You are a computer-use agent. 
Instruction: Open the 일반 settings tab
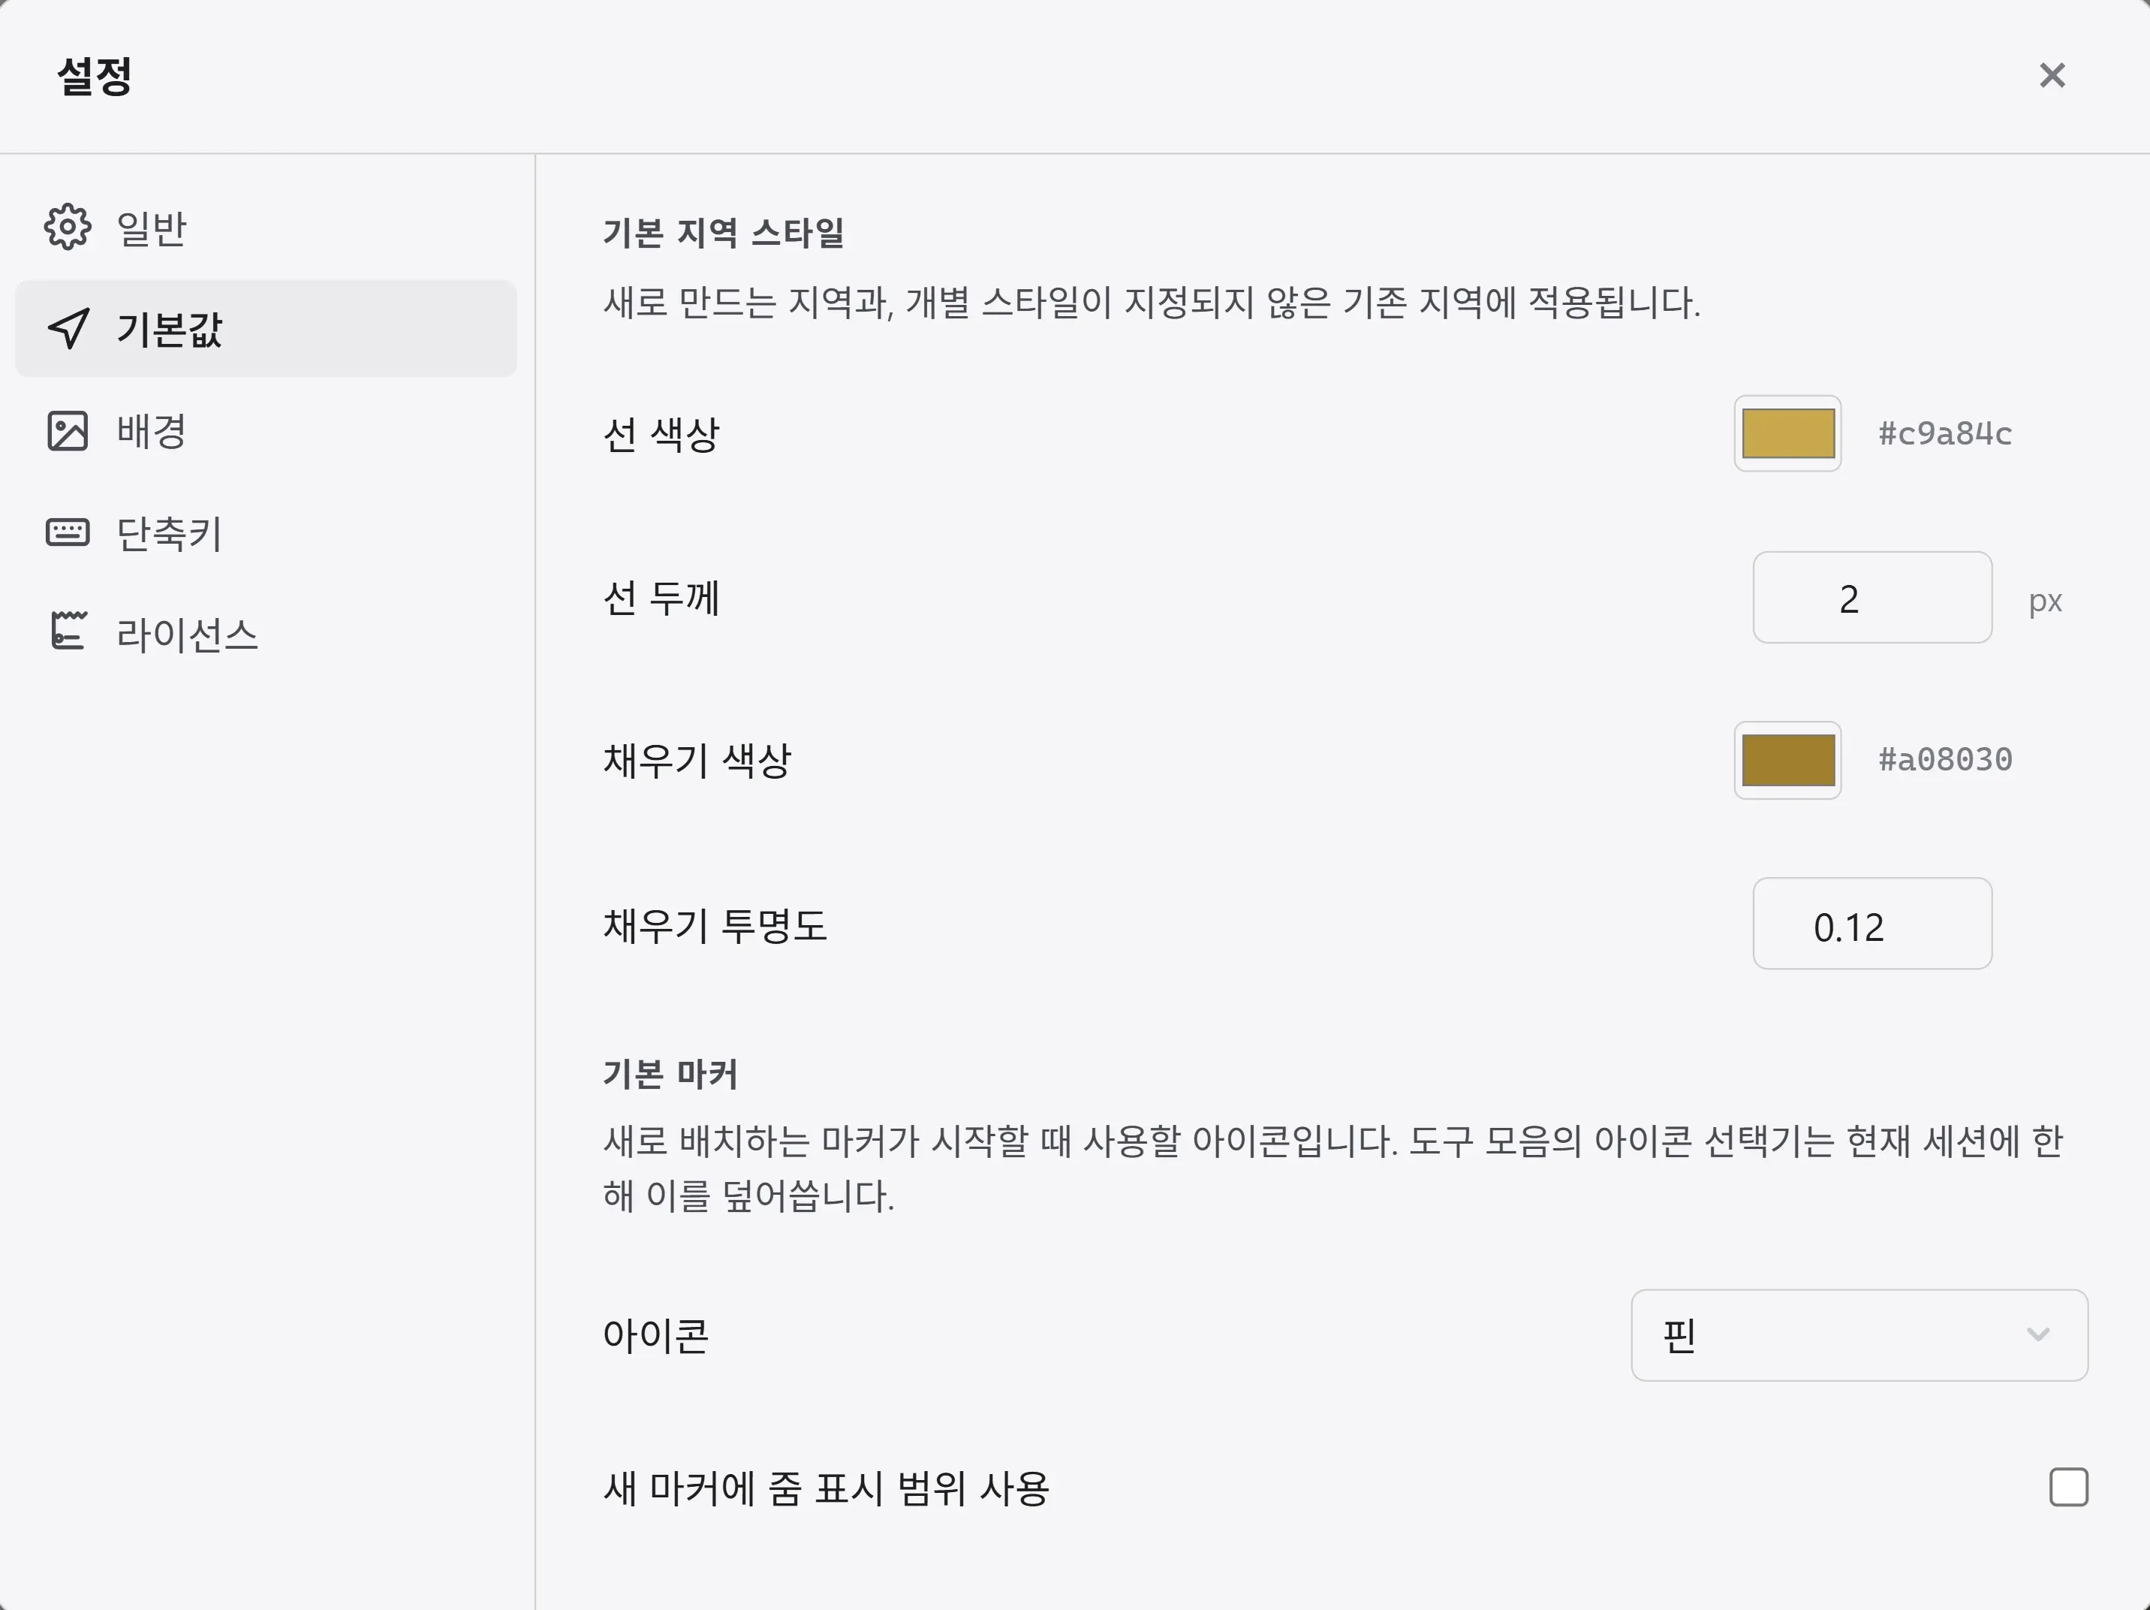265,228
